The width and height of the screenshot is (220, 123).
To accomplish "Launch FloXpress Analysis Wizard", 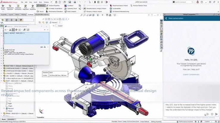I will (93, 12).
